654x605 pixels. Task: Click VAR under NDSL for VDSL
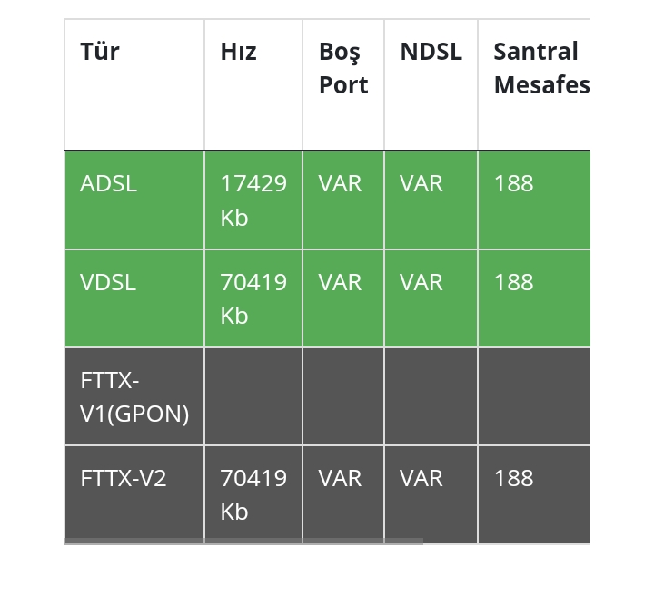point(421,282)
